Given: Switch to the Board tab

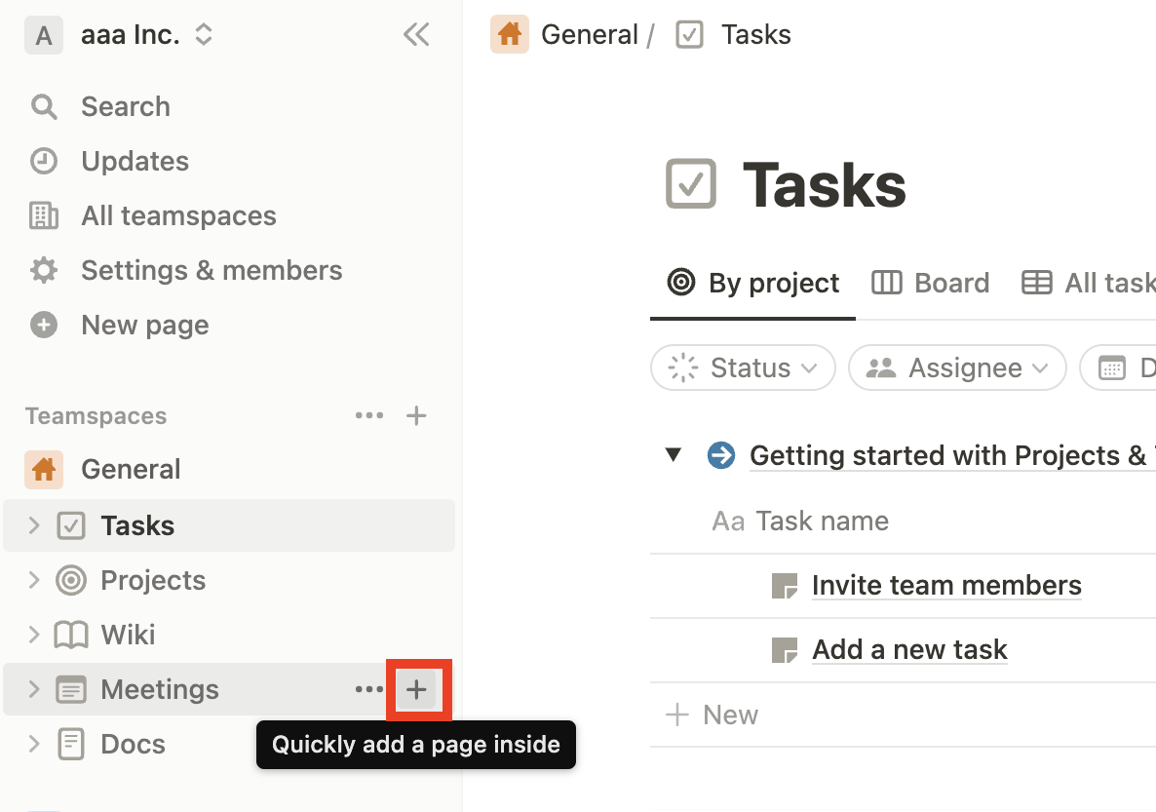Looking at the screenshot, I should 930,283.
